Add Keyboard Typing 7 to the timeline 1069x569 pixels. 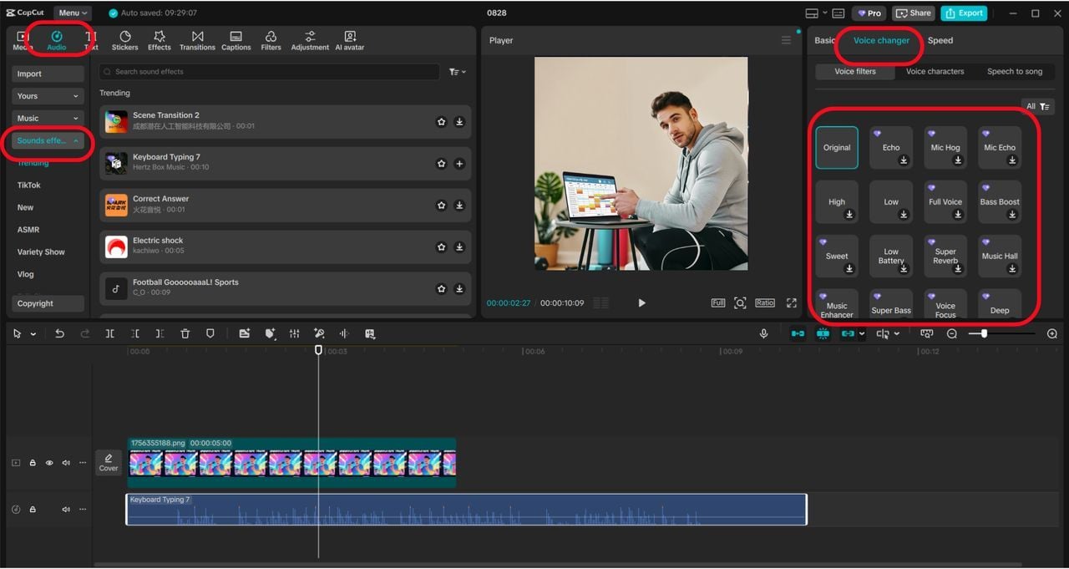[x=459, y=164]
